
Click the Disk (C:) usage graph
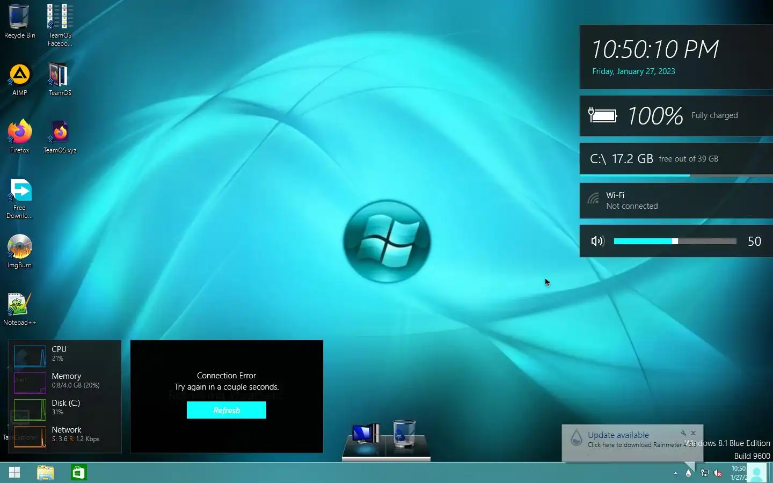(x=30, y=409)
